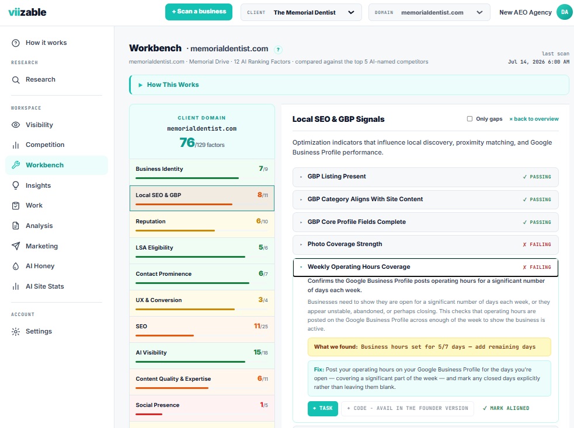The width and height of the screenshot is (574, 428).
Task: Open the AI Visibility factor card
Action: coord(201,356)
